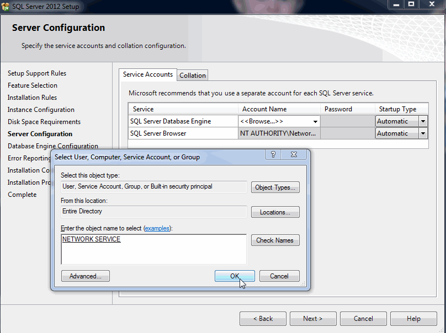This screenshot has width=446, height=333.
Task: Click the SQL Server Setup title bar icon
Action: (x=6, y=7)
